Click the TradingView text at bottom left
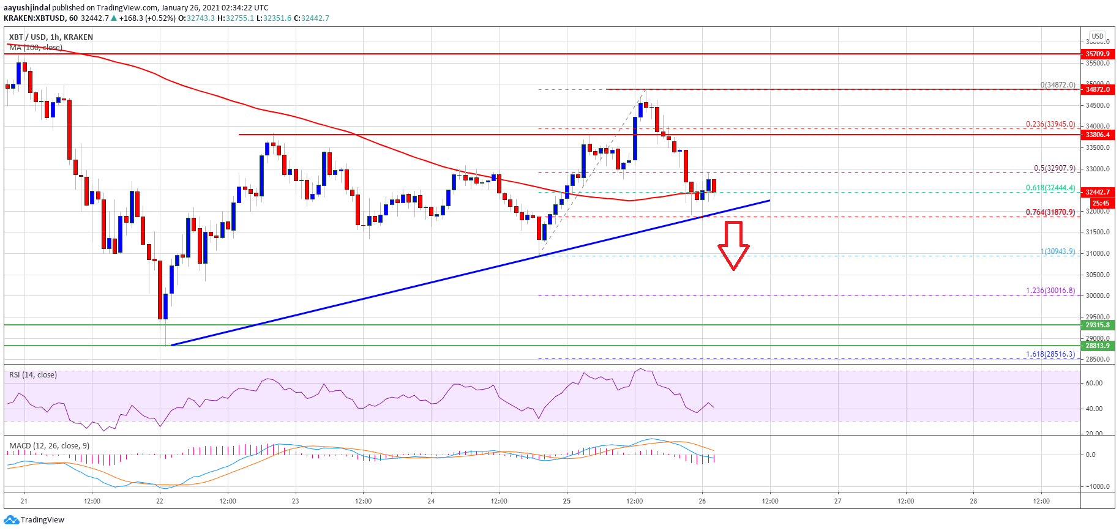 click(42, 519)
